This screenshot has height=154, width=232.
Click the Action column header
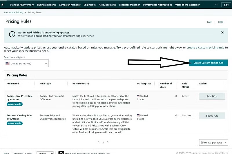tap(203, 84)
